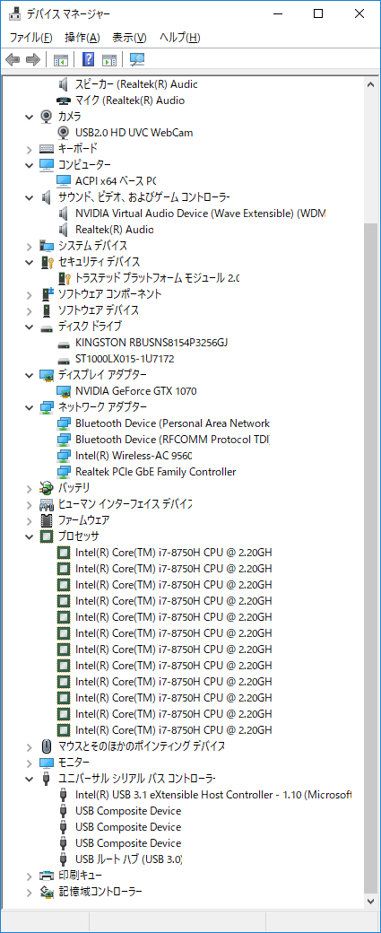Click the Intel USB 3.1 eXtensible Host Controller icon
The image size is (381, 933).
(64, 794)
